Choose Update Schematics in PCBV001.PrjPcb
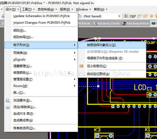Image resolution: width=157 pixels, height=139 pixels. click(x=42, y=16)
